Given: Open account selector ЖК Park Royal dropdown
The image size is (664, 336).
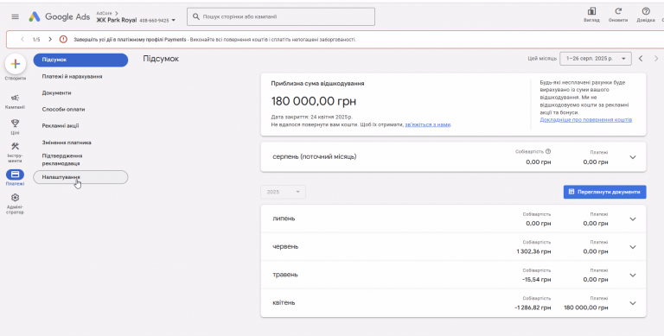Looking at the screenshot, I should (136, 20).
